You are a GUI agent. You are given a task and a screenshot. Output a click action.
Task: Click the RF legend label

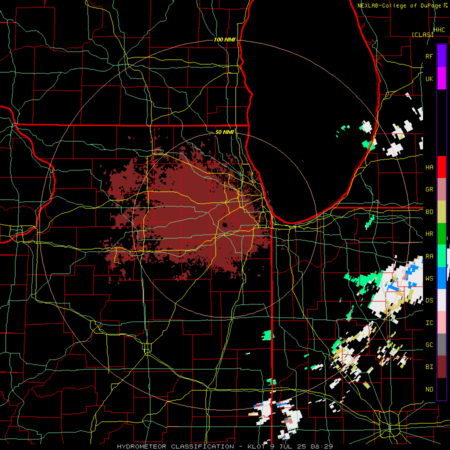tap(429, 56)
